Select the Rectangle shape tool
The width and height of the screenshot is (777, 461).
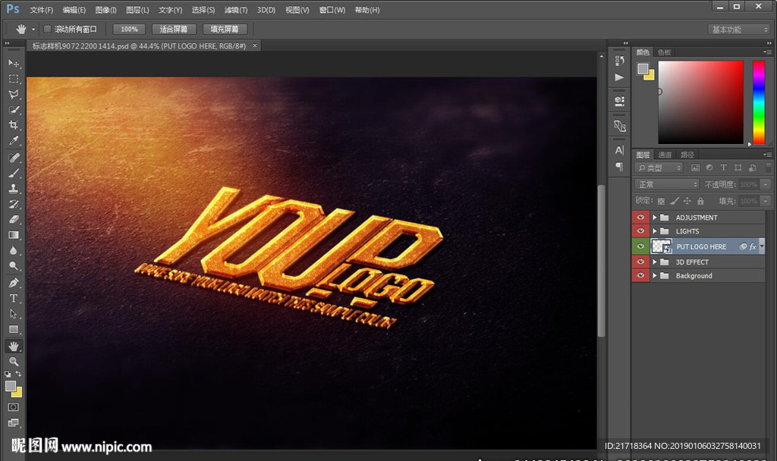[14, 329]
